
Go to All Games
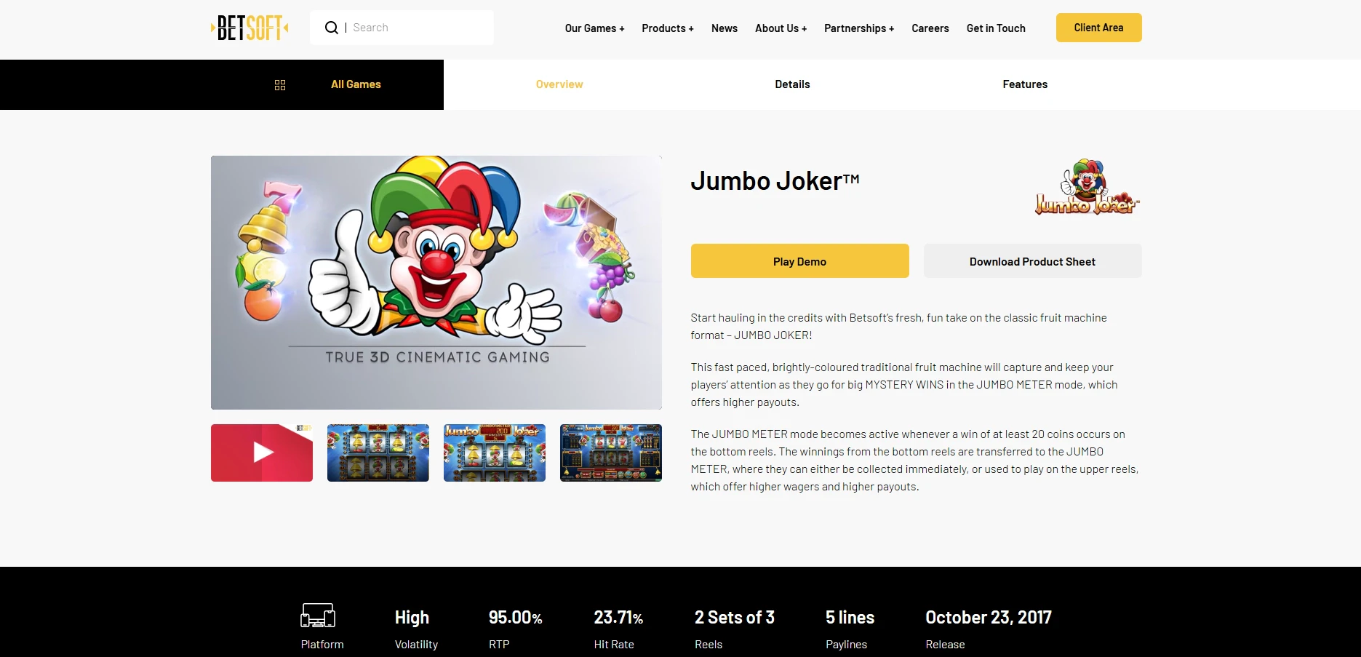[356, 84]
